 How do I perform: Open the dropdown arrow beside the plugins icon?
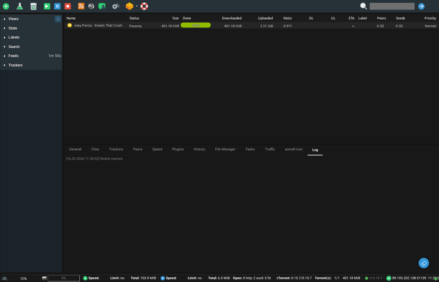click(x=137, y=6)
